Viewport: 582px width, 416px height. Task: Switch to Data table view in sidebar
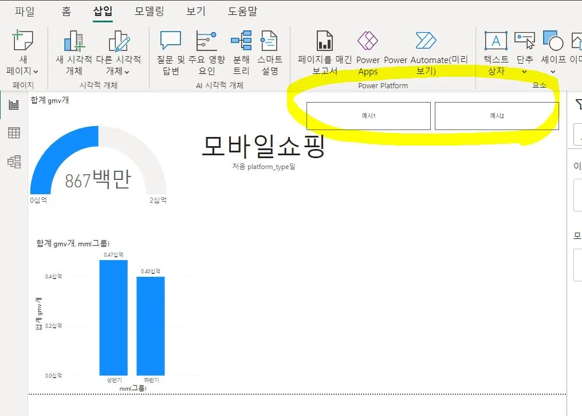pos(14,132)
